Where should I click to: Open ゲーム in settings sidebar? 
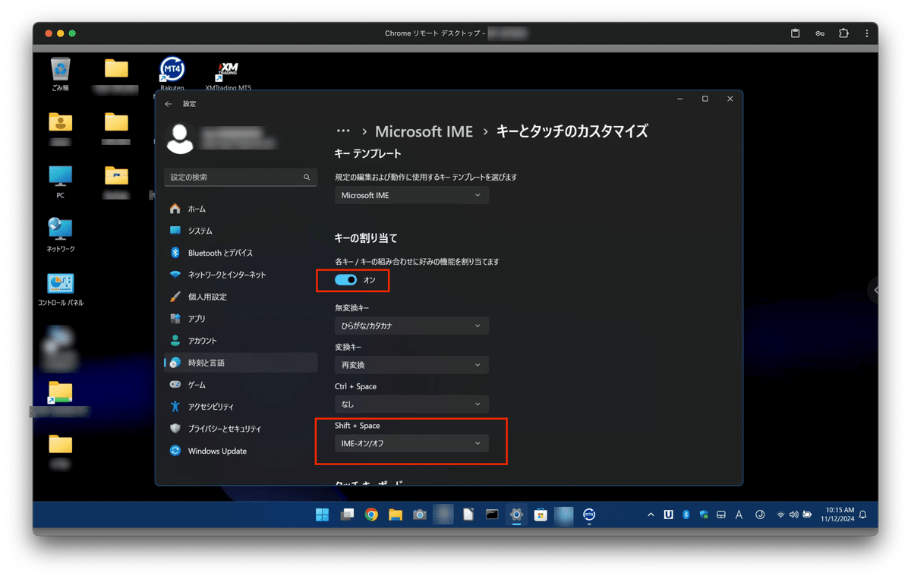click(x=241, y=385)
